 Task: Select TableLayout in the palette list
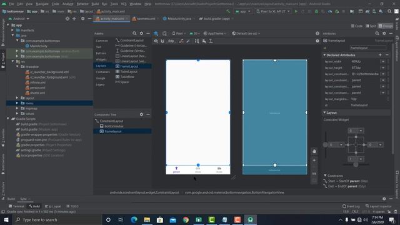[x=129, y=72]
